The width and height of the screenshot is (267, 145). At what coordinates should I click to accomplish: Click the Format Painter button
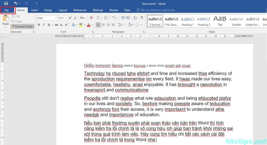pyautogui.click(x=22, y=27)
